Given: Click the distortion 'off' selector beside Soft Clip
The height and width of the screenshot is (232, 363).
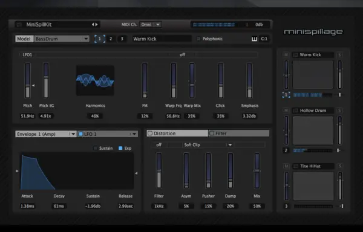Looking at the screenshot, I should [159, 145].
